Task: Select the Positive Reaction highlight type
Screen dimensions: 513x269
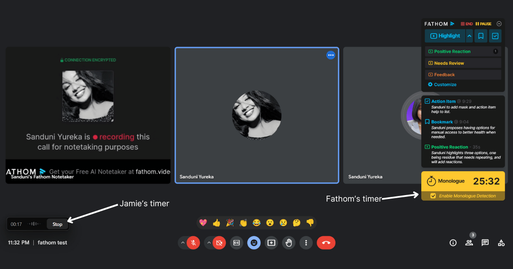Action: (x=452, y=51)
